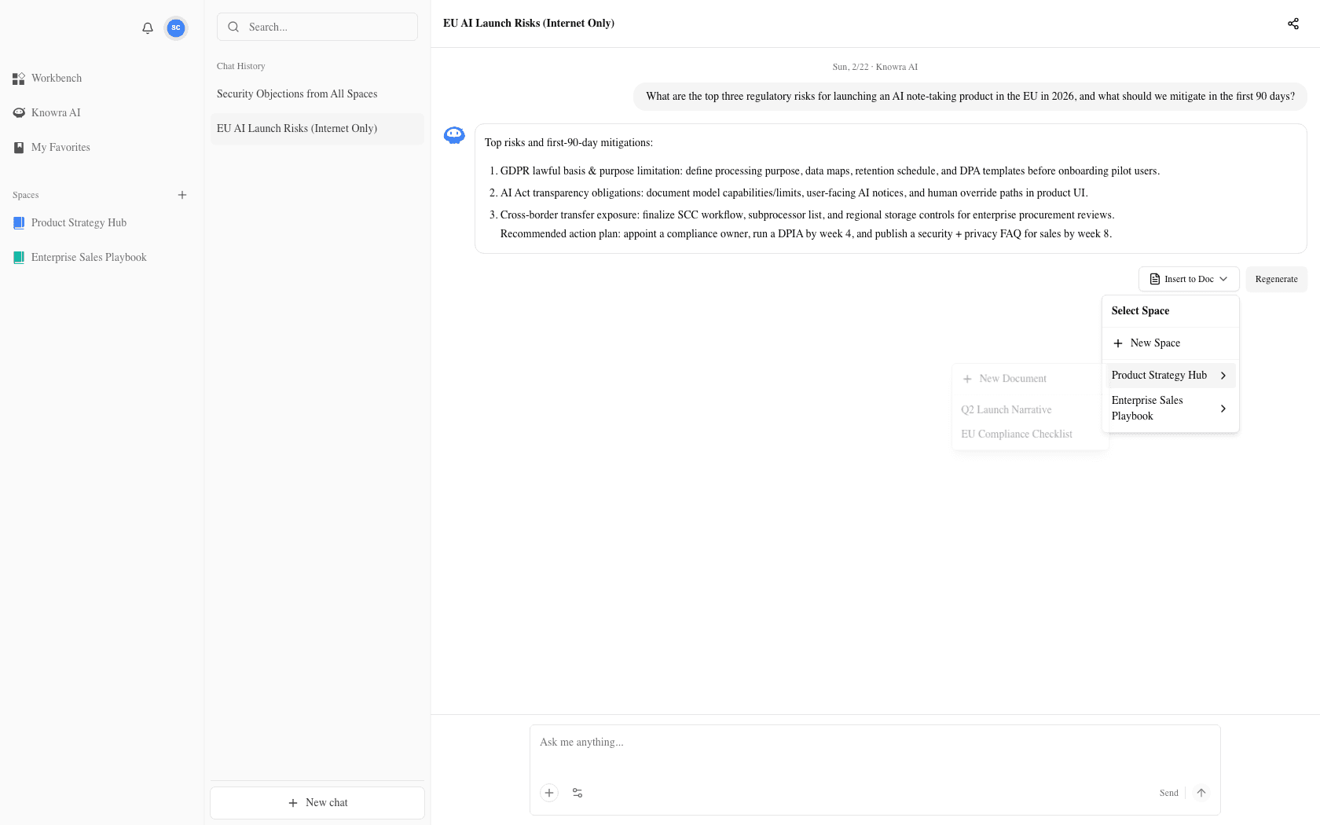This screenshot has width=1320, height=825.
Task: Open the share icon at top right
Action: [1293, 24]
